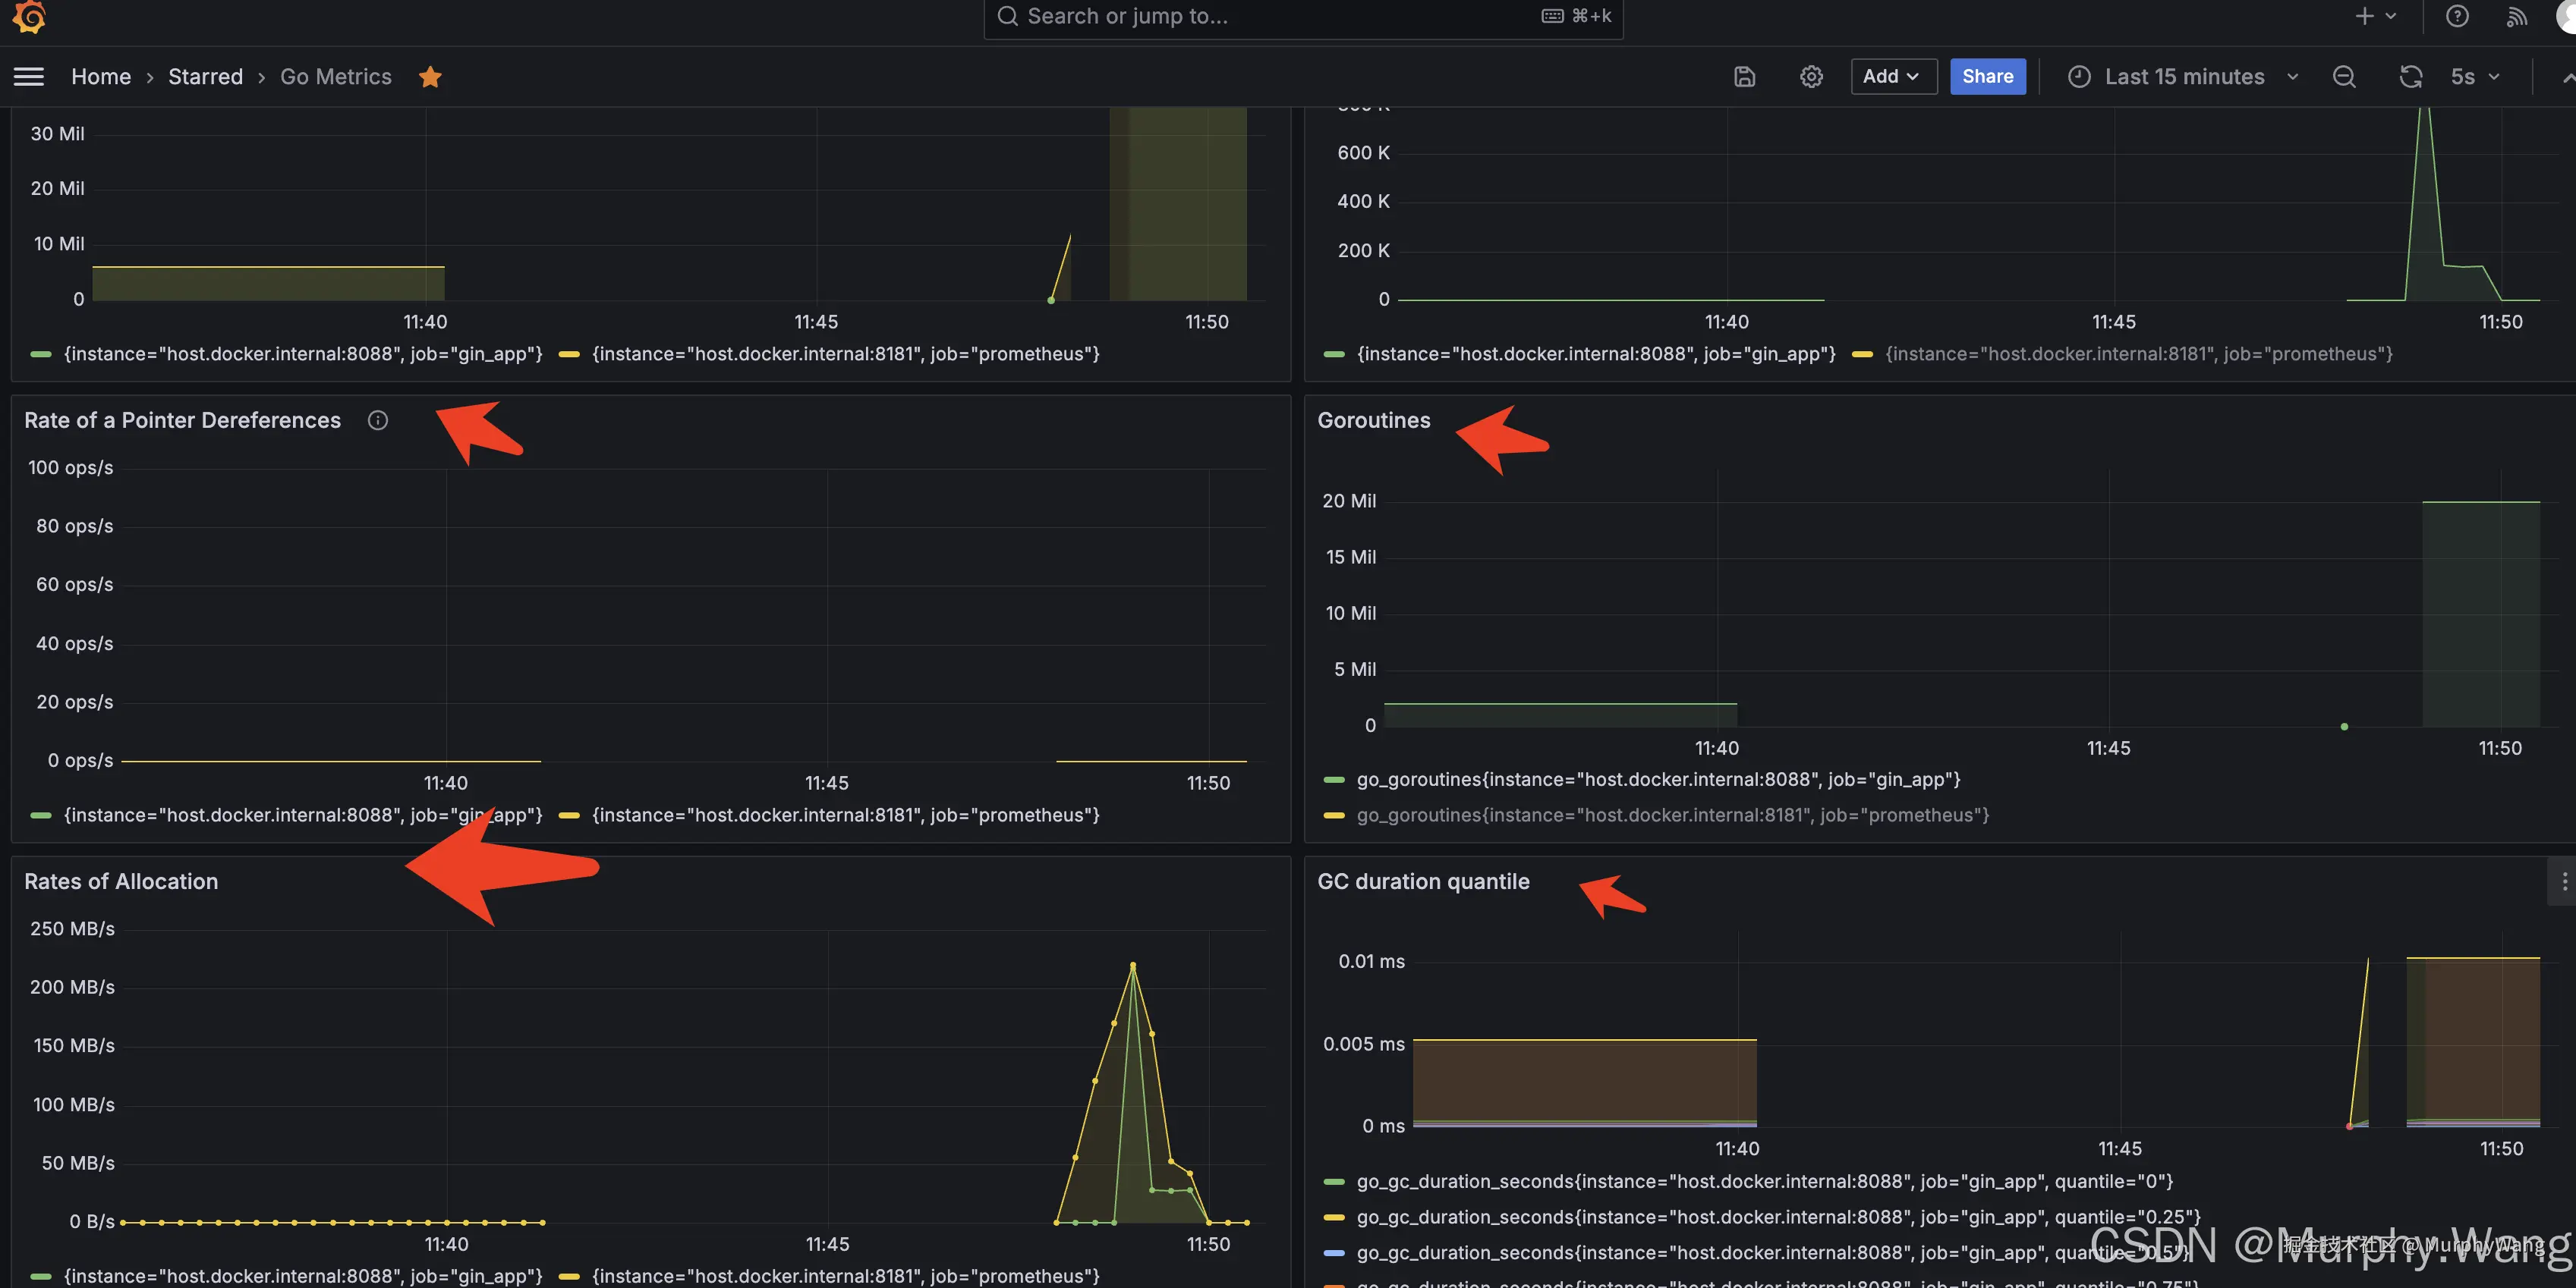The image size is (2576, 1288).
Task: Navigate to Starred breadcrumb
Action: tap(205, 77)
